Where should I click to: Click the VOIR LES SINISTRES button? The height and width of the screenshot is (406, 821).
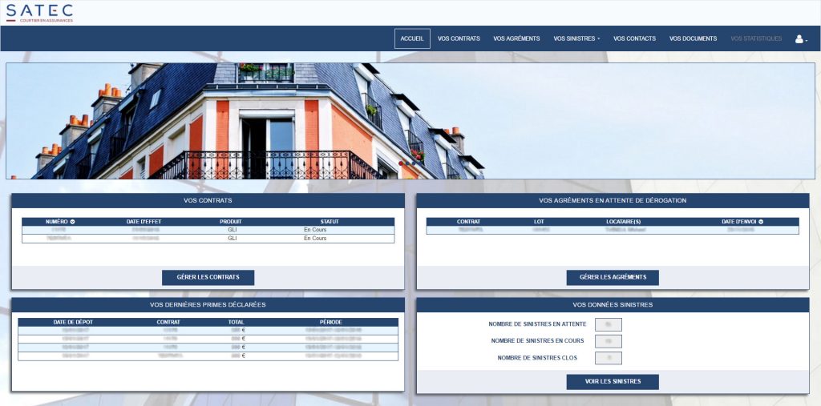tap(613, 382)
